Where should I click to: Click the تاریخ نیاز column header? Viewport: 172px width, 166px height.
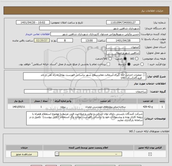click(x=19, y=101)
